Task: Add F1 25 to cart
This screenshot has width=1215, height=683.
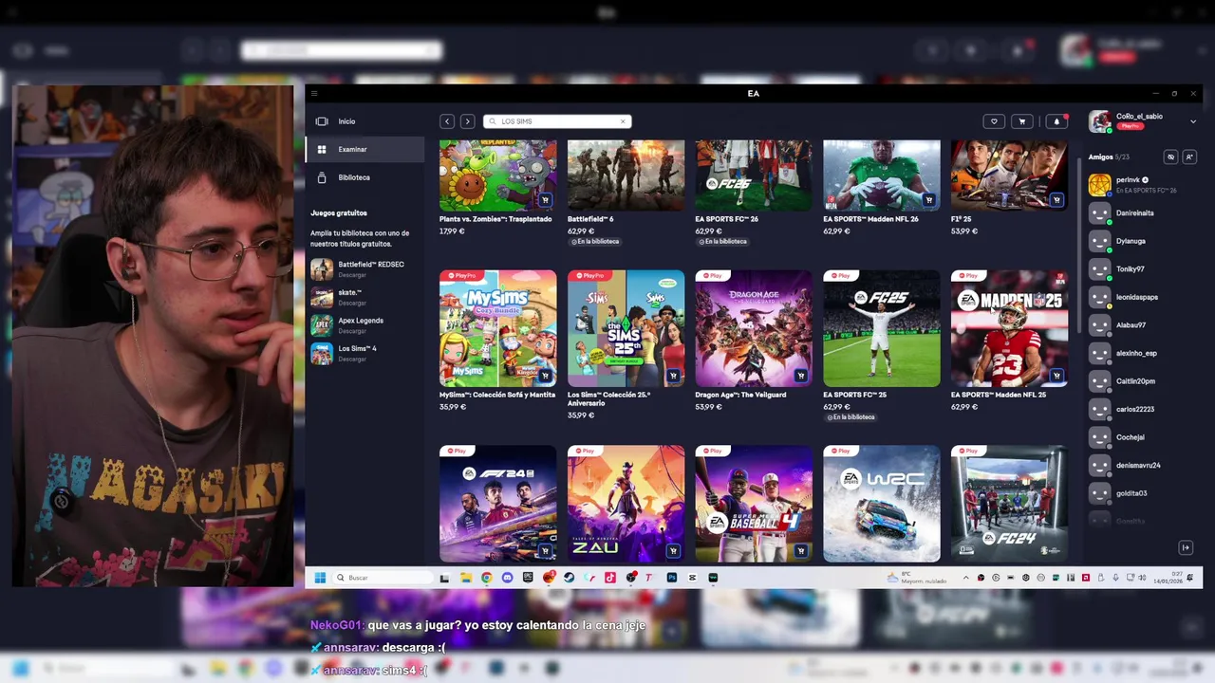Action: coord(1056,200)
